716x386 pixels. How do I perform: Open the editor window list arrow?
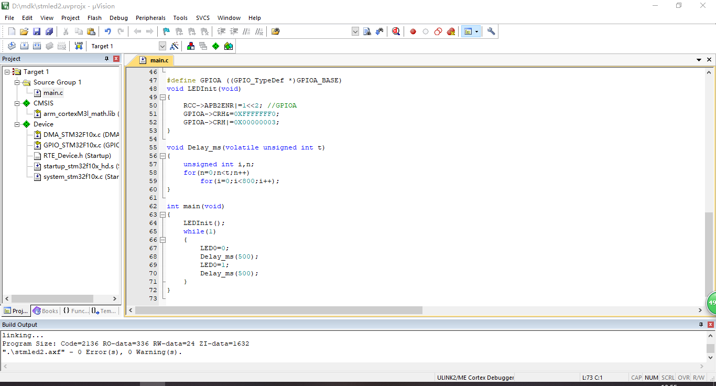tap(699, 60)
